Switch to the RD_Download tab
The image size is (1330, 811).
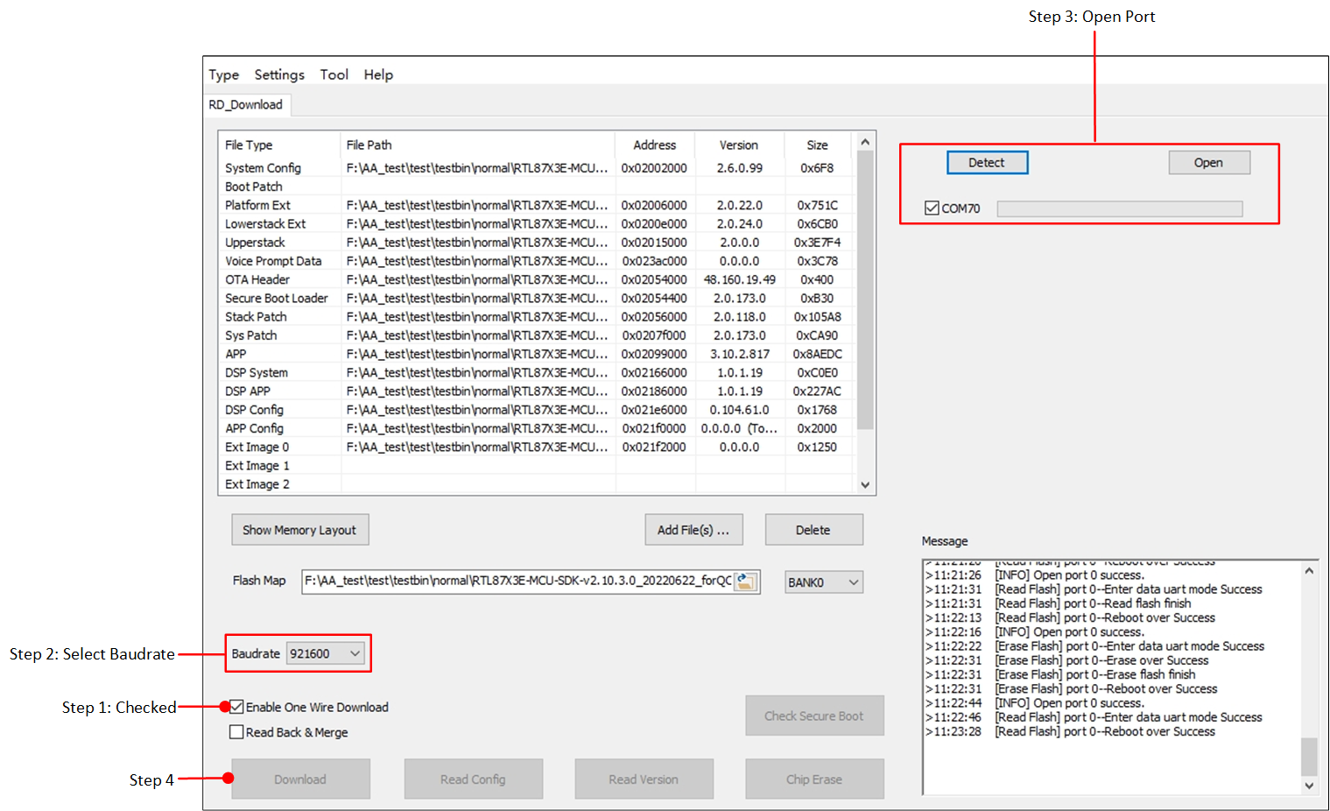[246, 105]
